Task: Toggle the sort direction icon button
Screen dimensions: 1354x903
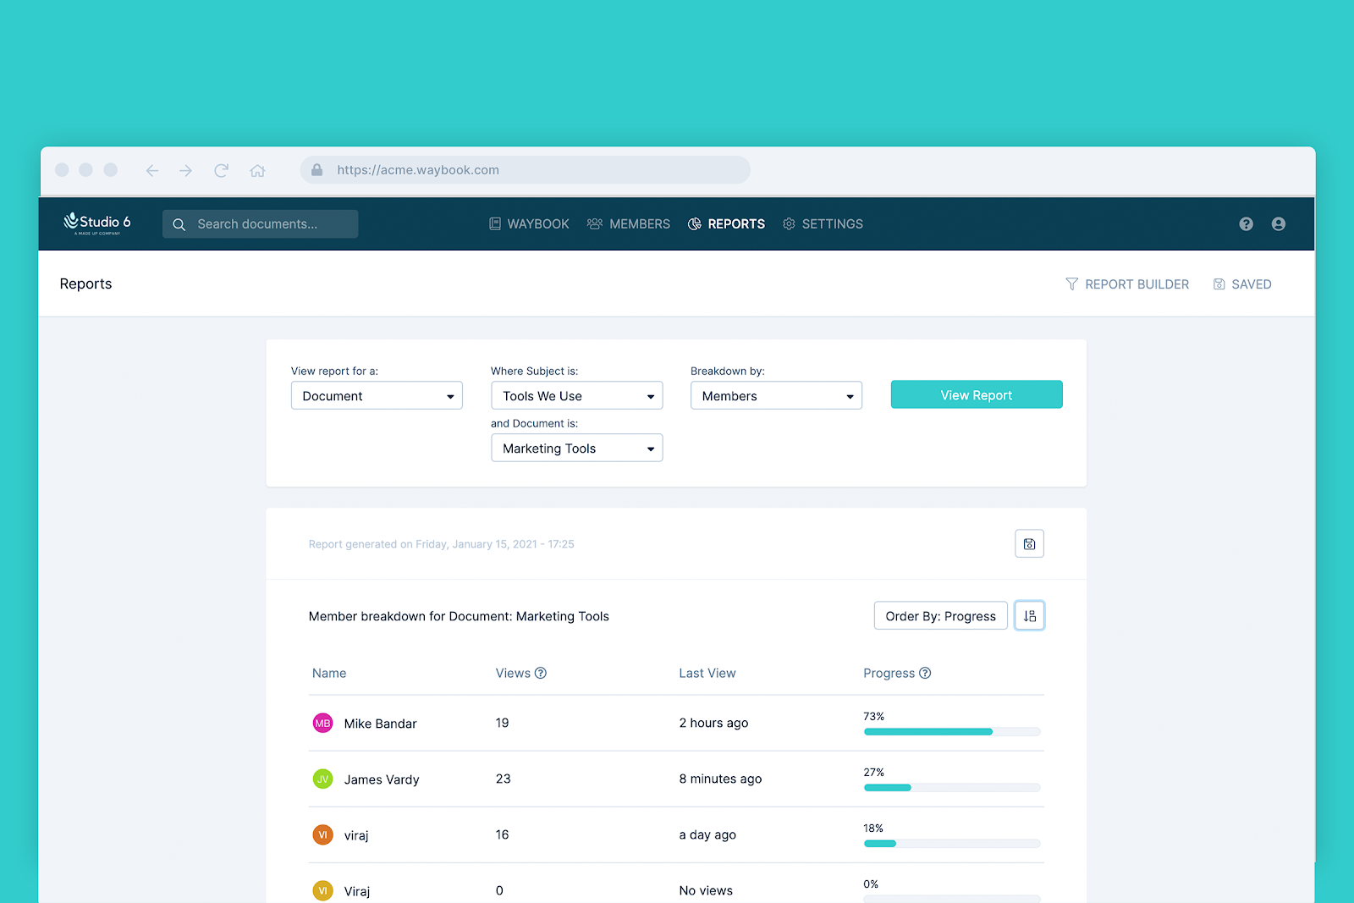Action: 1029,615
